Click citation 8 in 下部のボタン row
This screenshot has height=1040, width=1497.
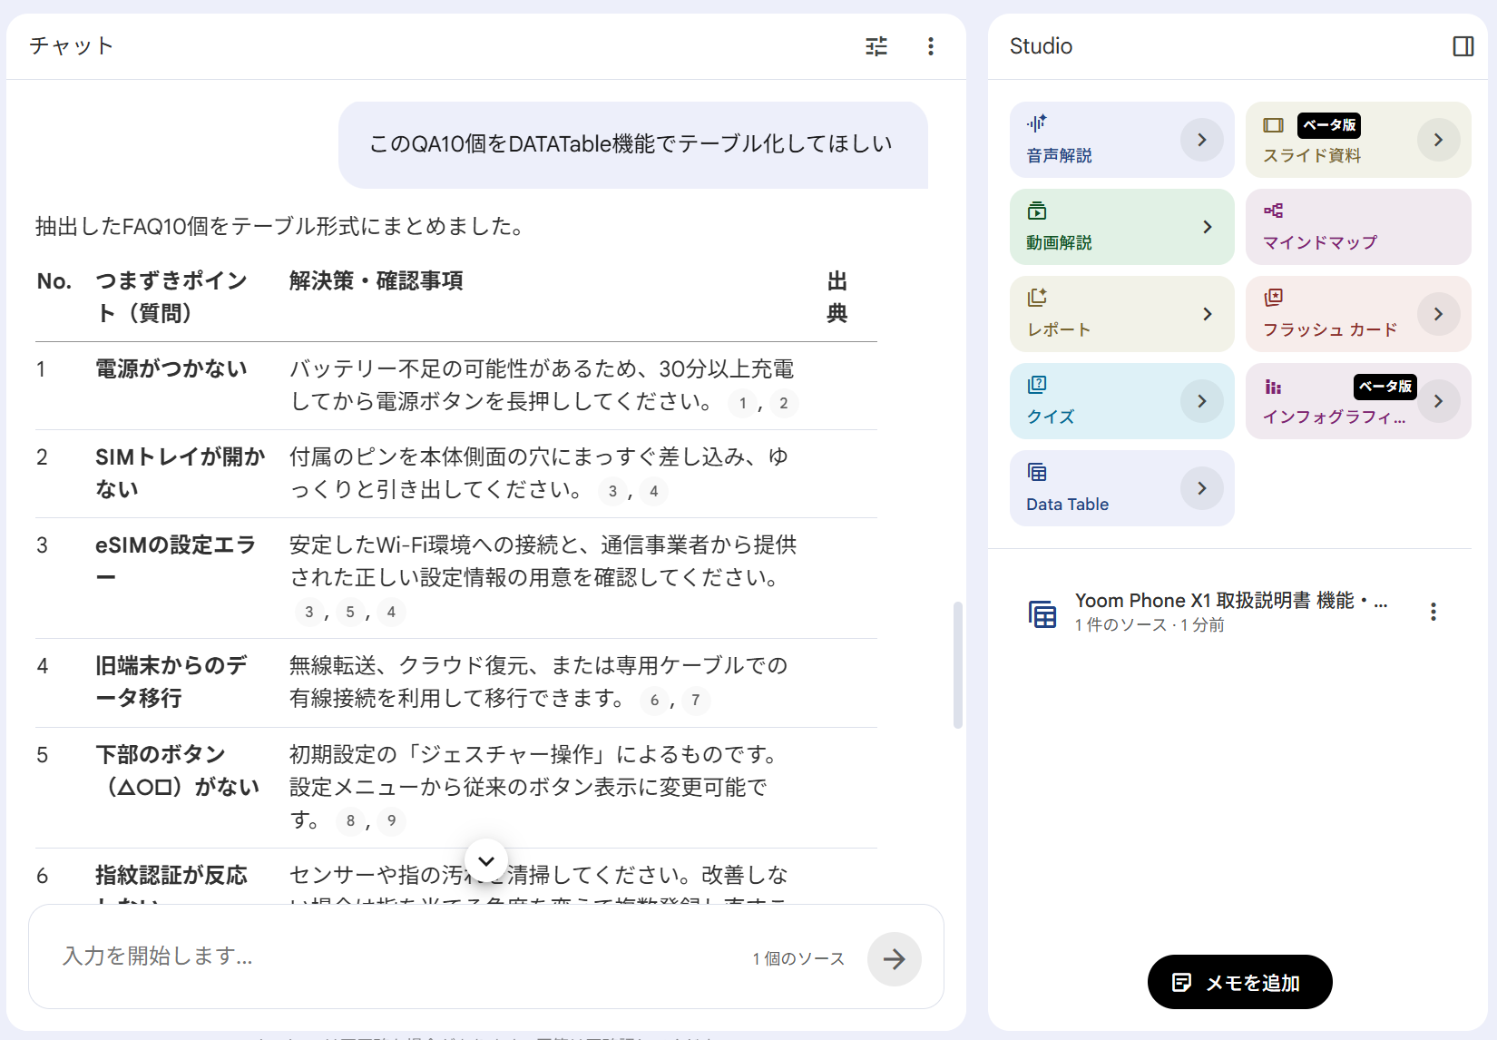tap(350, 820)
